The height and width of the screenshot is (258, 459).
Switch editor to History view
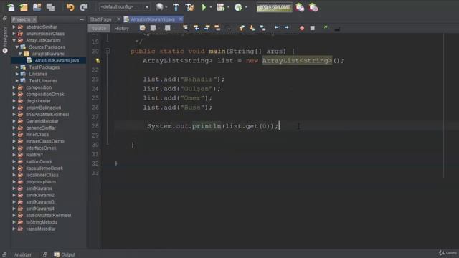(121, 29)
